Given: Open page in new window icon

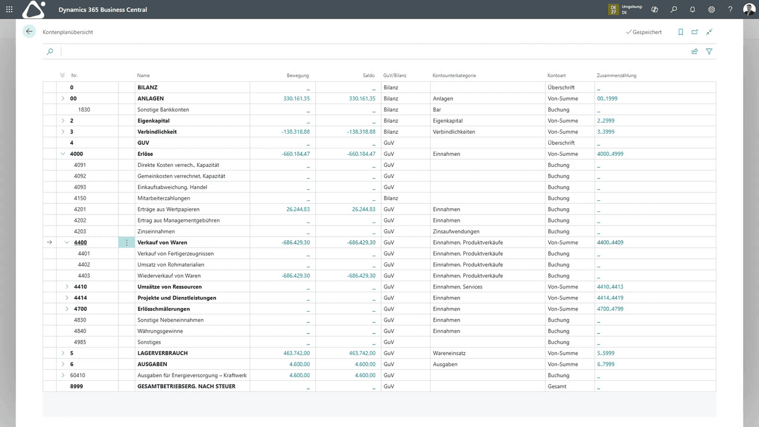Looking at the screenshot, I should click(x=695, y=32).
